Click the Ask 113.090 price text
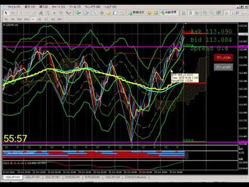249x187 pixels. pos(211,32)
